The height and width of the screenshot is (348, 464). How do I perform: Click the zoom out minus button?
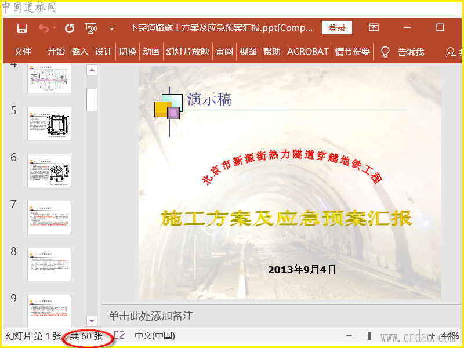coord(349,336)
